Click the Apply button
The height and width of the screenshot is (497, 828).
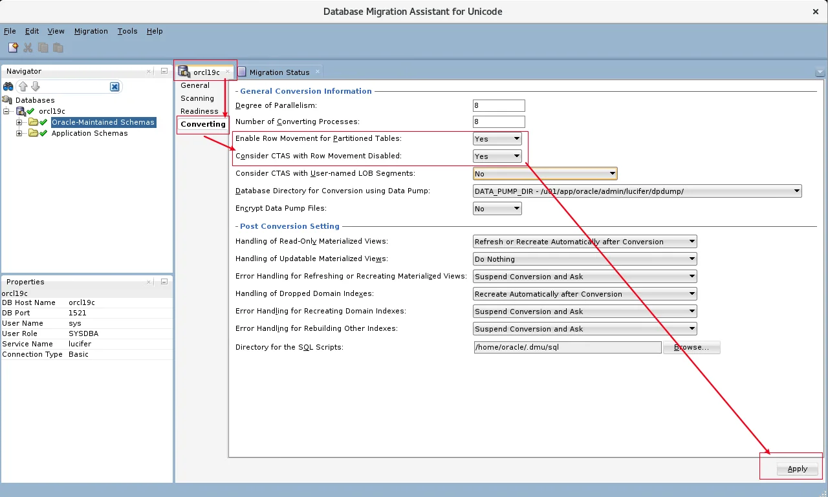tap(798, 469)
